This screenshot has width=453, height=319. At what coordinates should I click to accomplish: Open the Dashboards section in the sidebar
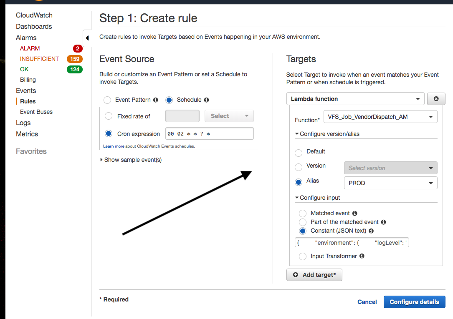click(x=34, y=26)
